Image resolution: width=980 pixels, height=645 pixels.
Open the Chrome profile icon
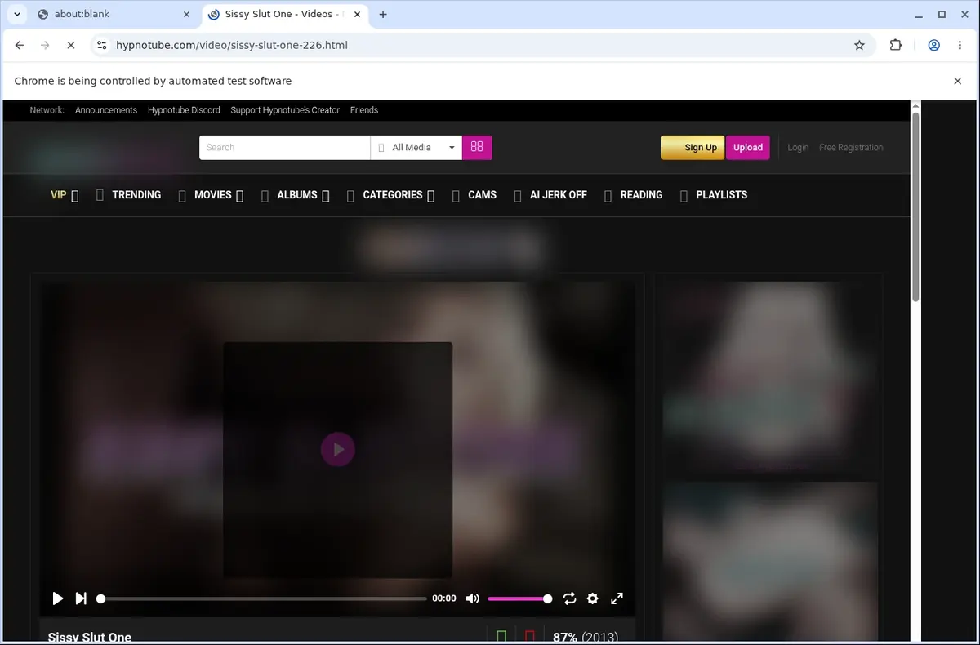pos(933,45)
